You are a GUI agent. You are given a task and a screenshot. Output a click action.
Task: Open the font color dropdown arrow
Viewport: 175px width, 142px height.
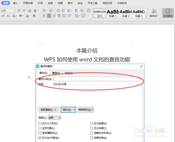click(x=30, y=16)
